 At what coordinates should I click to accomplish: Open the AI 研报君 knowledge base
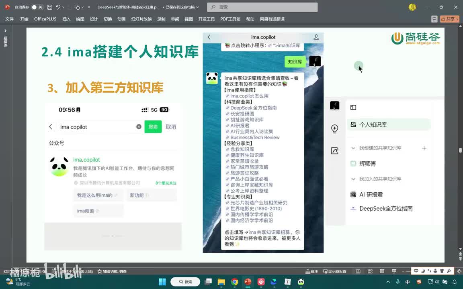coord(371,194)
